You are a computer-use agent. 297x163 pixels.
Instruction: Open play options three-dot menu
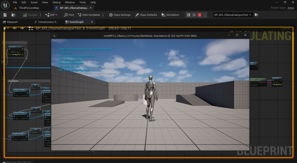(x=205, y=15)
